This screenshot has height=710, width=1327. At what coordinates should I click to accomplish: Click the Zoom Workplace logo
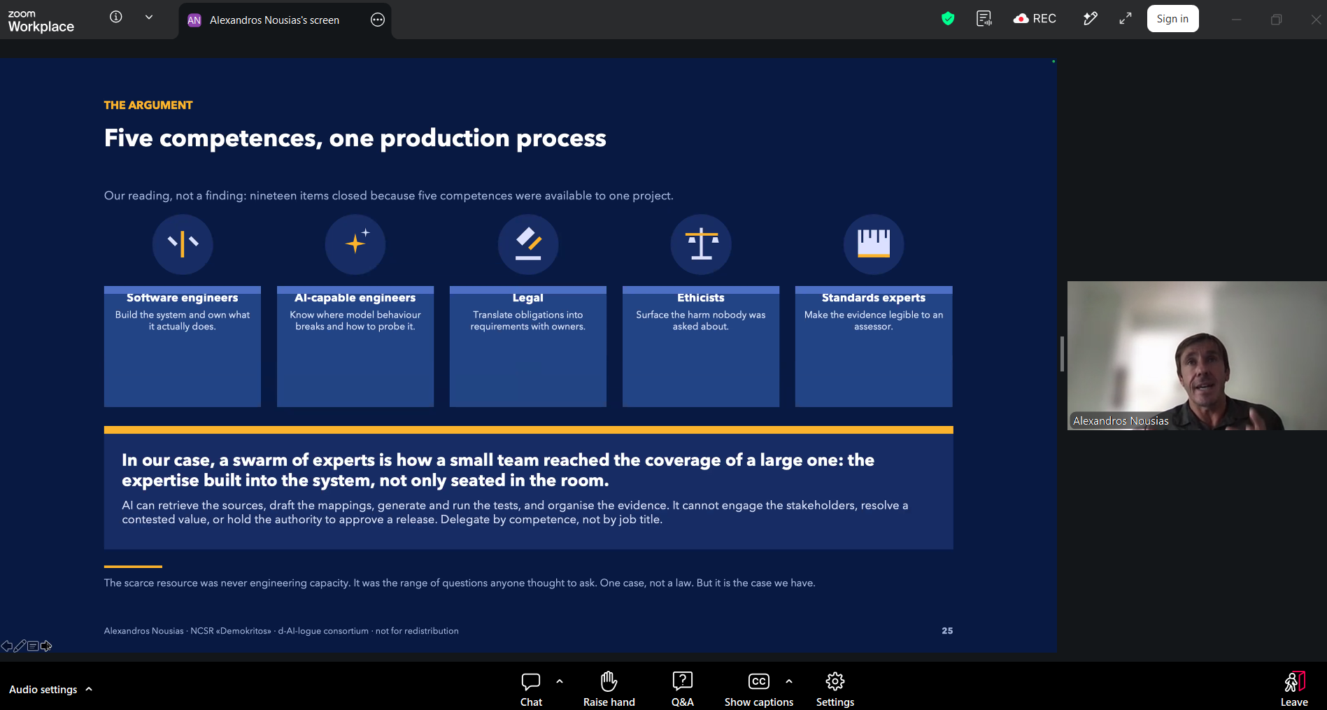pyautogui.click(x=41, y=21)
